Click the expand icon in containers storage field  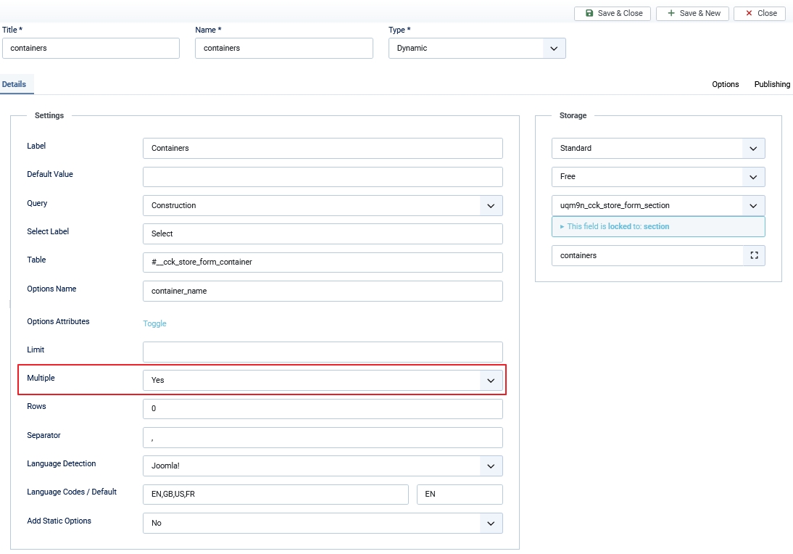754,255
